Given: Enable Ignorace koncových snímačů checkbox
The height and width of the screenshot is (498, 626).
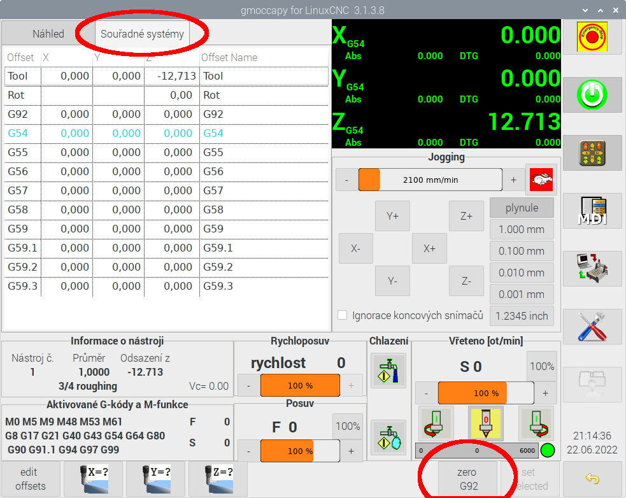Looking at the screenshot, I should [343, 315].
